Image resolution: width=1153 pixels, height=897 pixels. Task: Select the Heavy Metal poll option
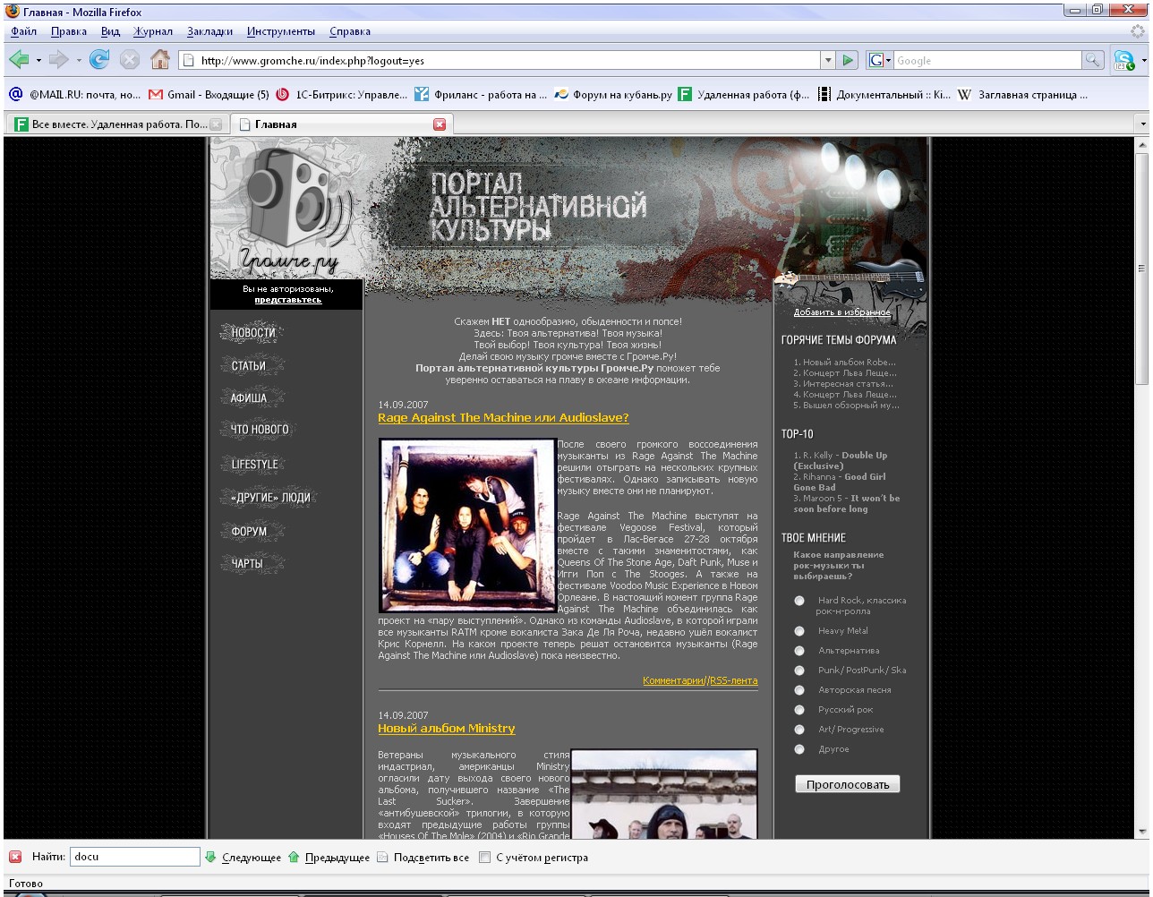click(x=799, y=631)
